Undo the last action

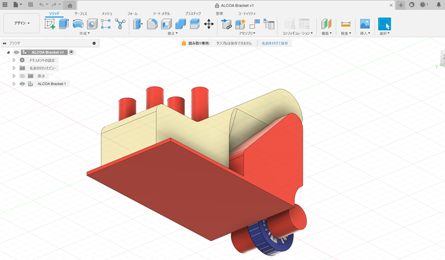pyautogui.click(x=43, y=4)
